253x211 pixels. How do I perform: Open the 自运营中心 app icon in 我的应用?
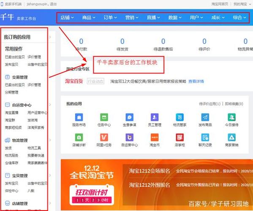point(129,137)
